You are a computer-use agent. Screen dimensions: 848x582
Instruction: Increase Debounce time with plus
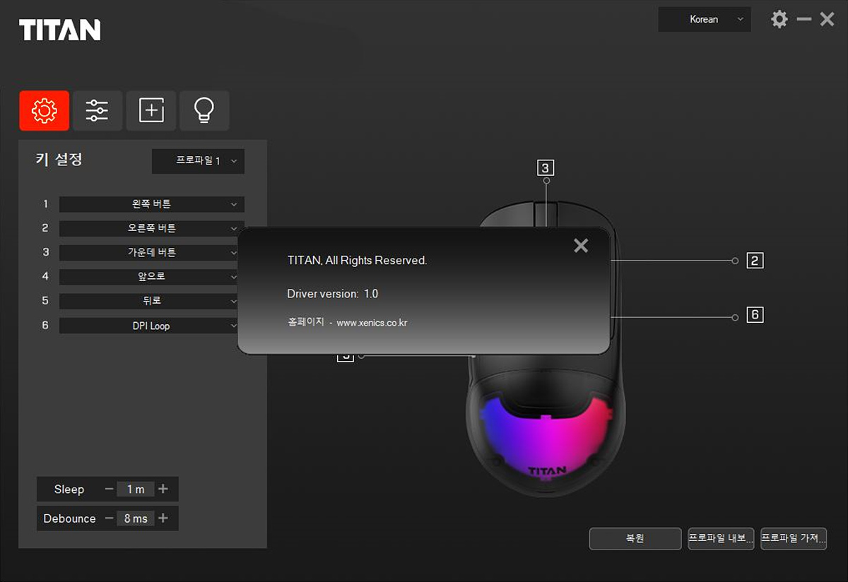click(163, 518)
